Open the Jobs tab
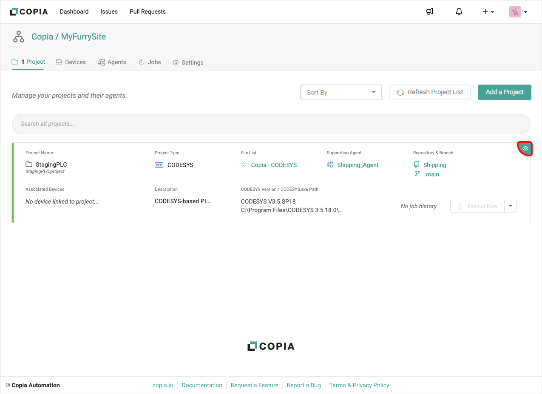Viewport: 542px width, 394px height. [150, 62]
